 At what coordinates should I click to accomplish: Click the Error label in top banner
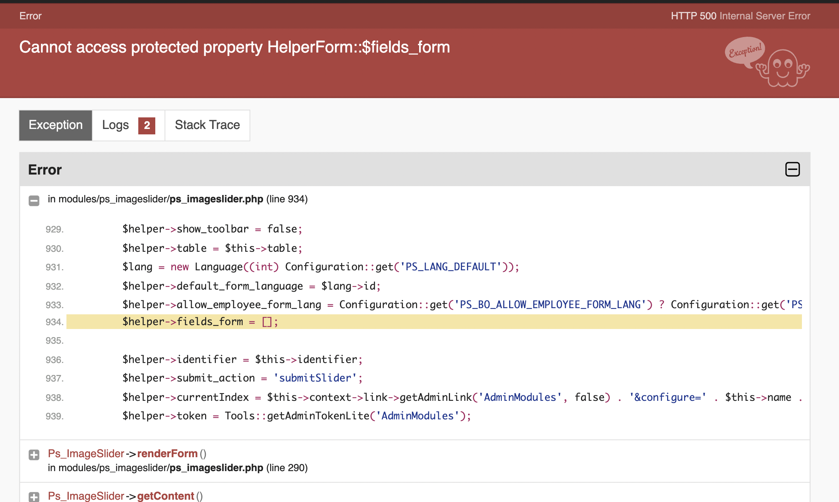pos(30,16)
